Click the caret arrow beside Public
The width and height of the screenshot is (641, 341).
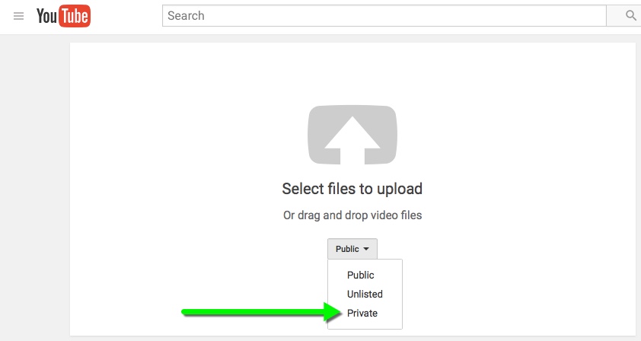[366, 249]
